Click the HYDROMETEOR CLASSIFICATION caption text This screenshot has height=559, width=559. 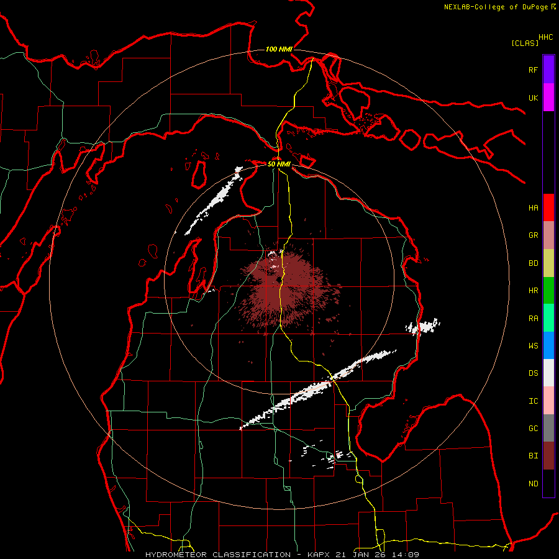click(x=218, y=555)
